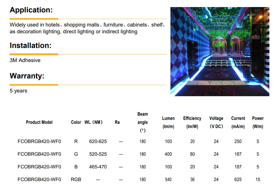Select the "Beam angle" column header
This screenshot has width=279, height=187.
pyautogui.click(x=142, y=122)
